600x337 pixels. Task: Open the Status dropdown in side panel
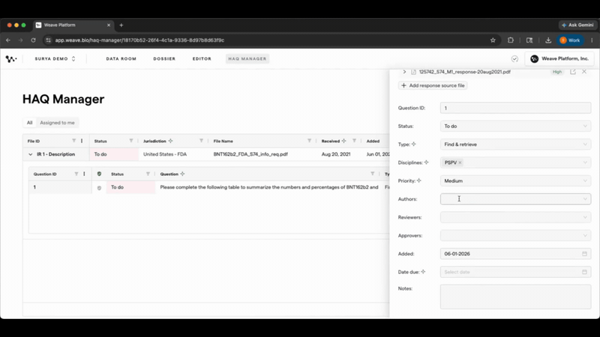(515, 126)
